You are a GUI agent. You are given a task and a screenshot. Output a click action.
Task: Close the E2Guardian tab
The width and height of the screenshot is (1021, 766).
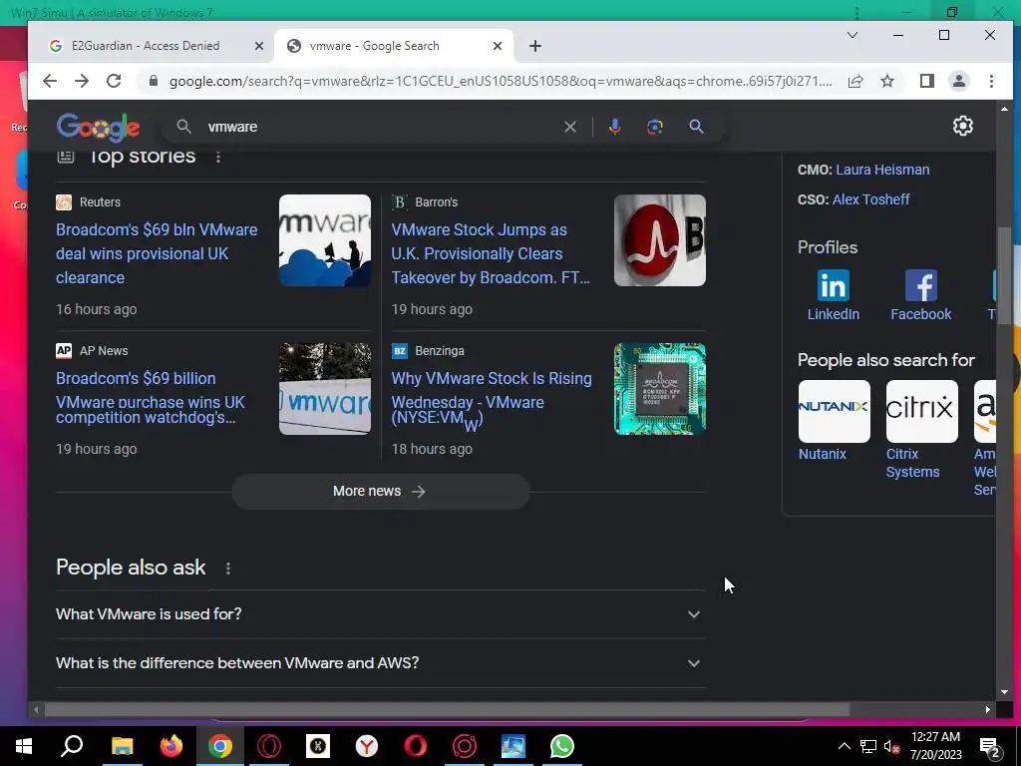click(x=258, y=46)
